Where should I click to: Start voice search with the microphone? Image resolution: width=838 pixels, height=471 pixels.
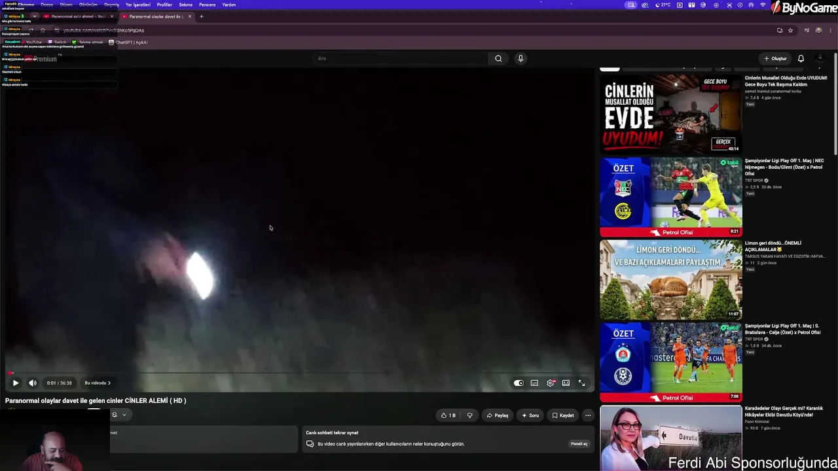(520, 58)
